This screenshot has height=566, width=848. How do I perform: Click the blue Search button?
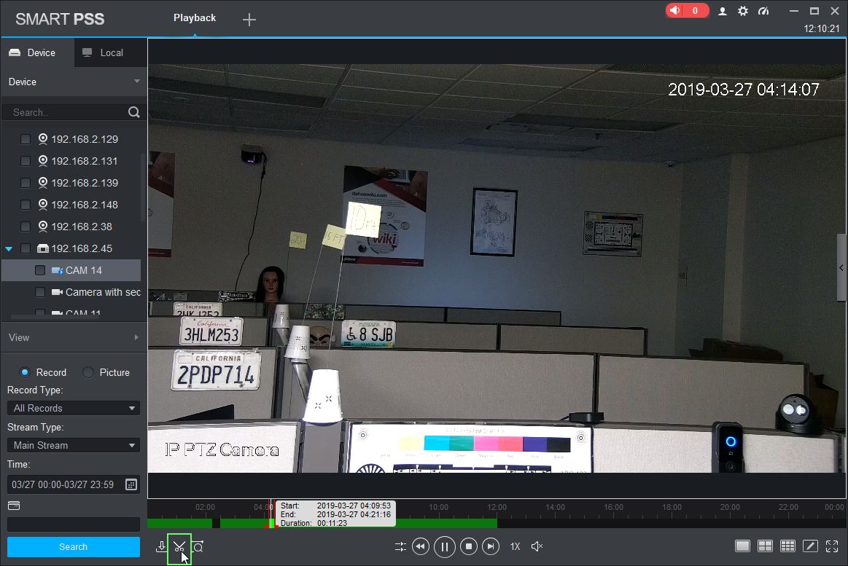click(x=74, y=546)
